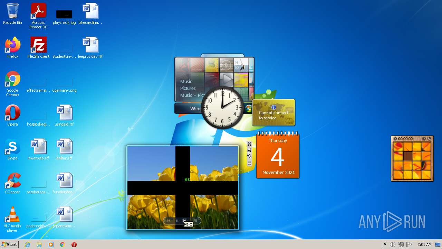Select the patientgirls file
442x249 pixels.
[x=38, y=221]
